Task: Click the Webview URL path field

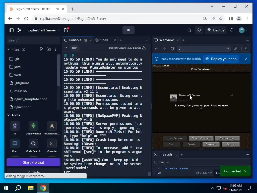Action: coord(204,49)
